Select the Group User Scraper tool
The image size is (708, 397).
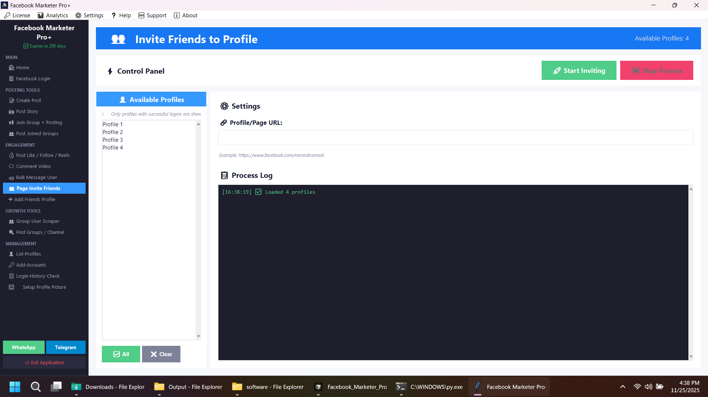(x=37, y=221)
